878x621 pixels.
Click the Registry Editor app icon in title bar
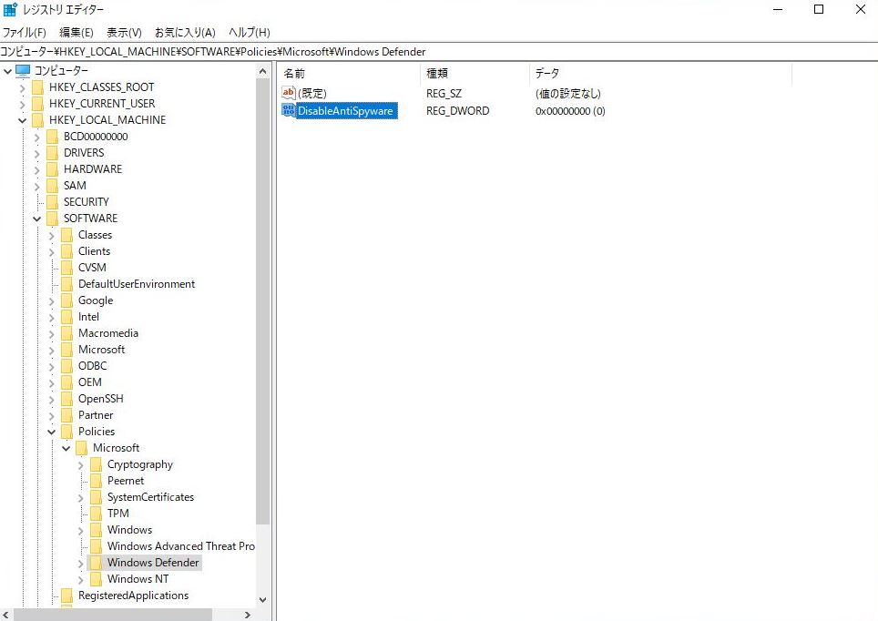pyautogui.click(x=11, y=9)
